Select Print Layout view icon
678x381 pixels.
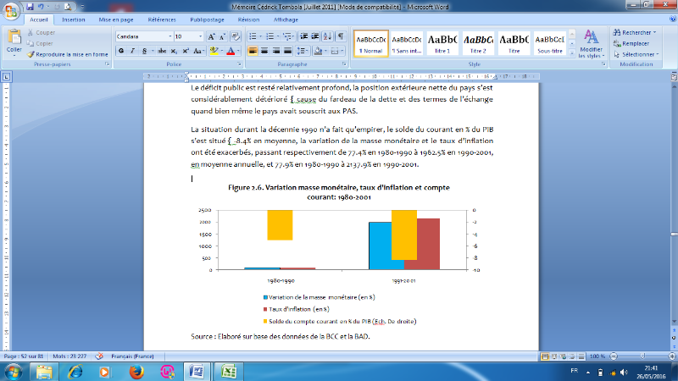click(545, 356)
